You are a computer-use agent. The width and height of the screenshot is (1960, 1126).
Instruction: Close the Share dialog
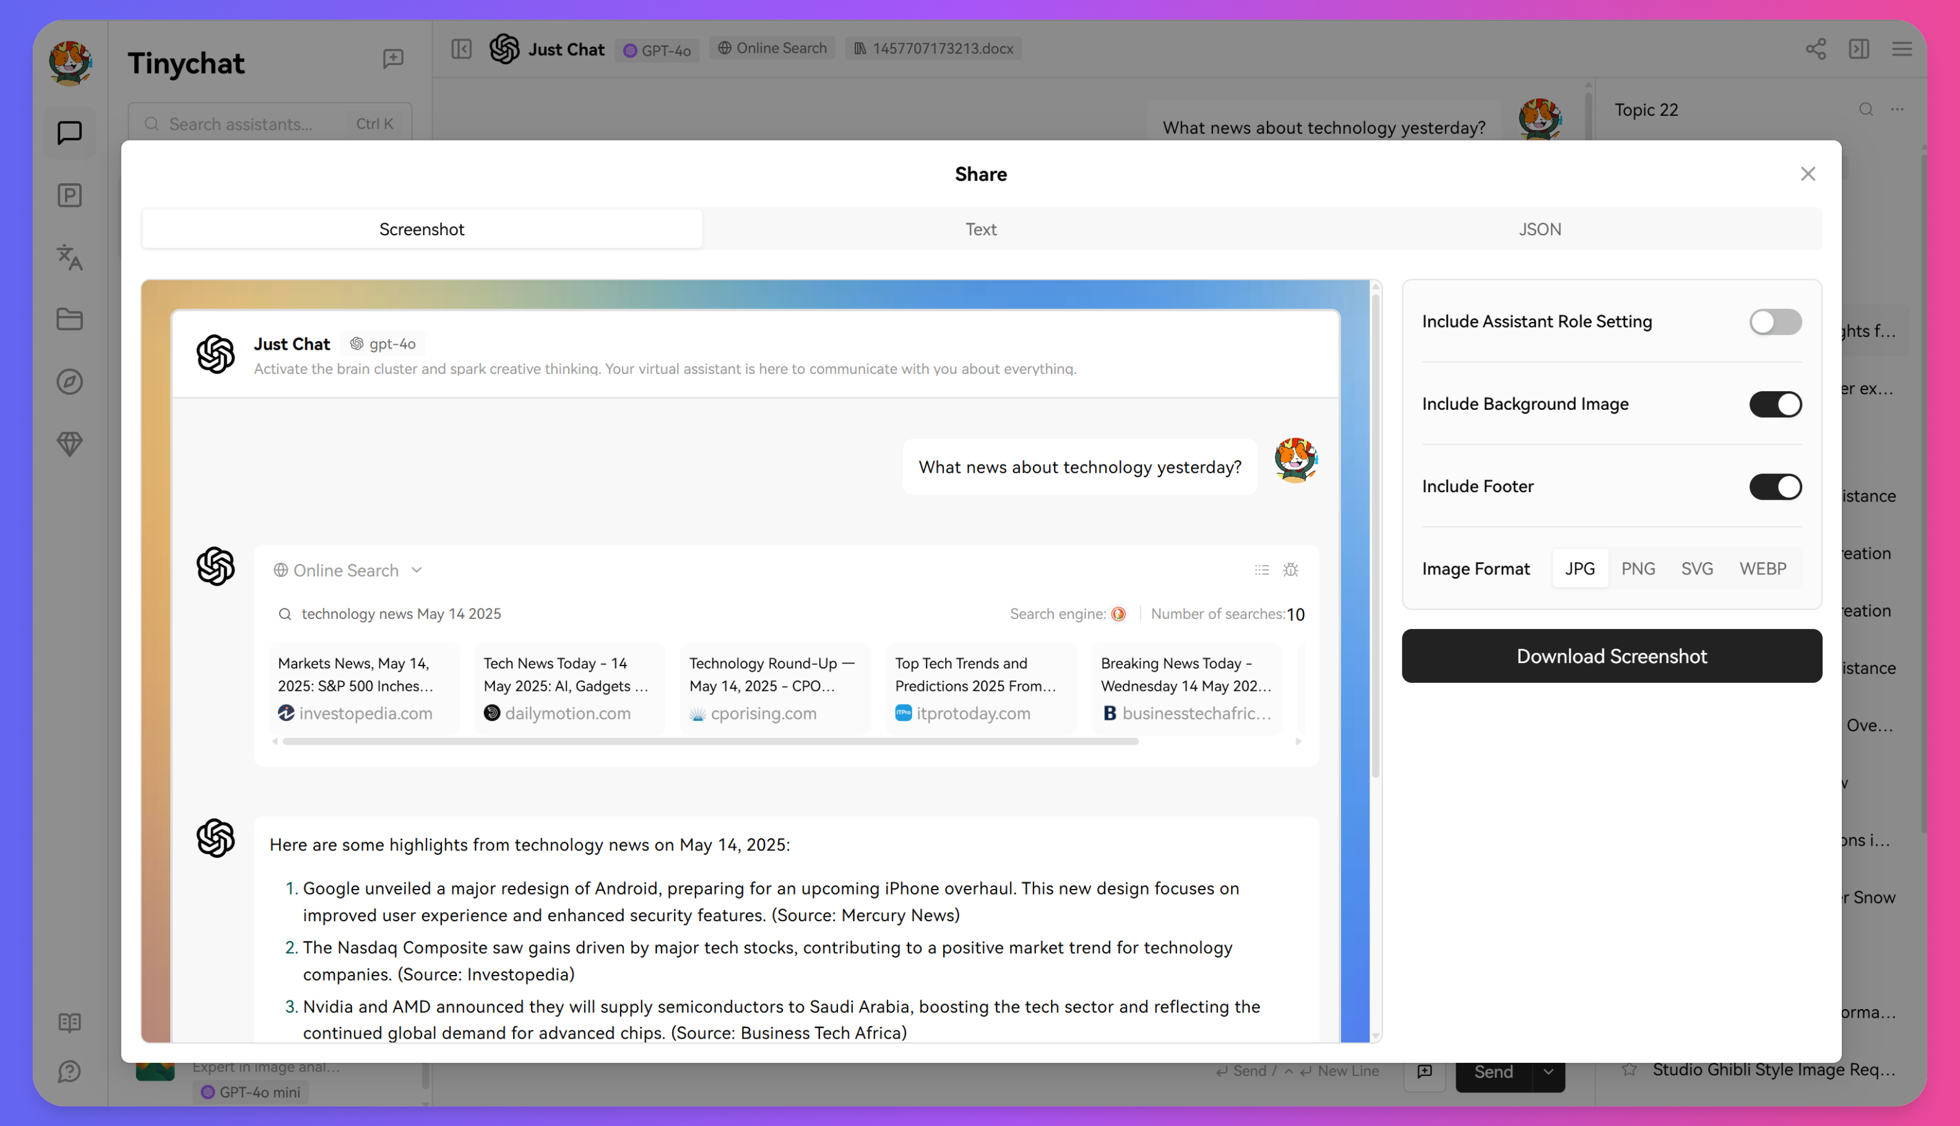tap(1807, 174)
